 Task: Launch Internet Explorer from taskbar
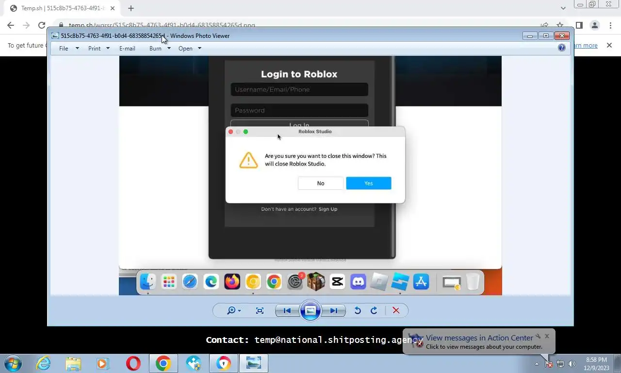pos(44,363)
